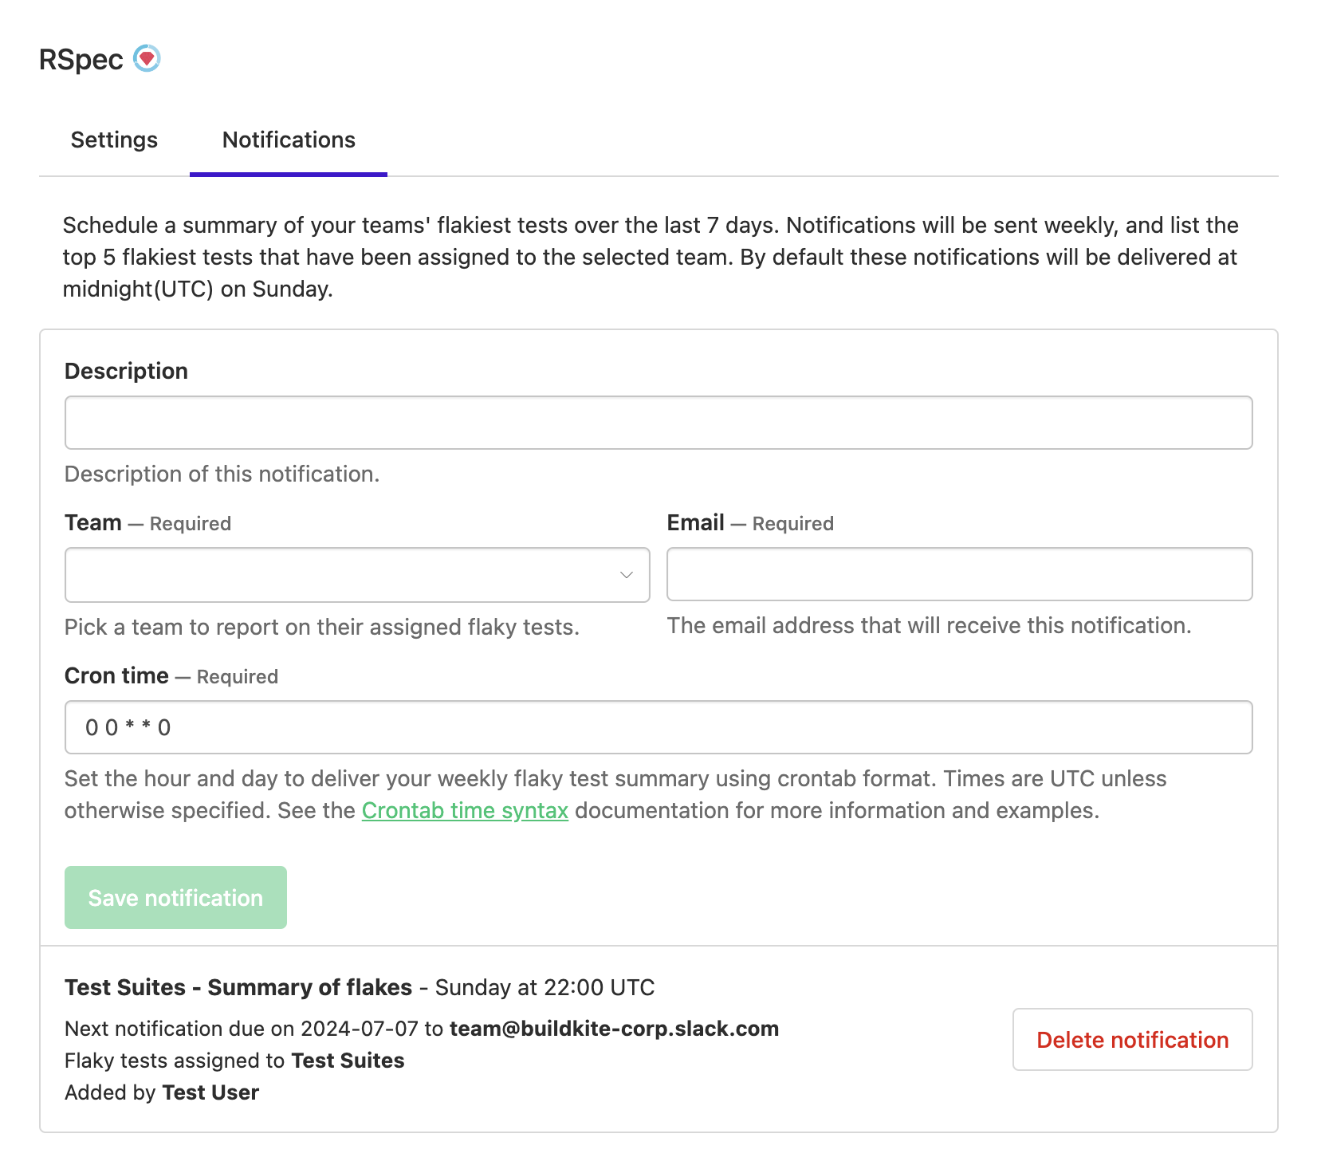Click the Team dropdown chevron arrow
Image resolution: width=1317 pixels, height=1169 pixels.
click(x=626, y=574)
